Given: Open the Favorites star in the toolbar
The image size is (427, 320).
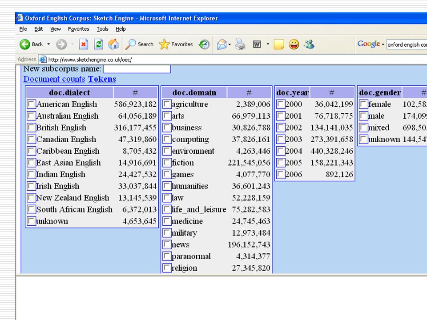Looking at the screenshot, I should click(176, 44).
